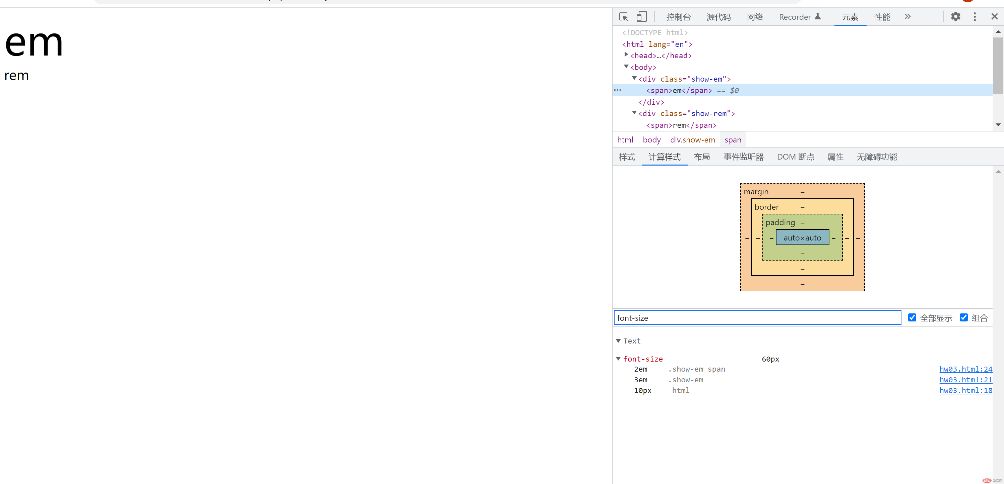Viewport: 1004px width, 484px height.
Task: Click the rem text on the page
Action: coord(16,76)
